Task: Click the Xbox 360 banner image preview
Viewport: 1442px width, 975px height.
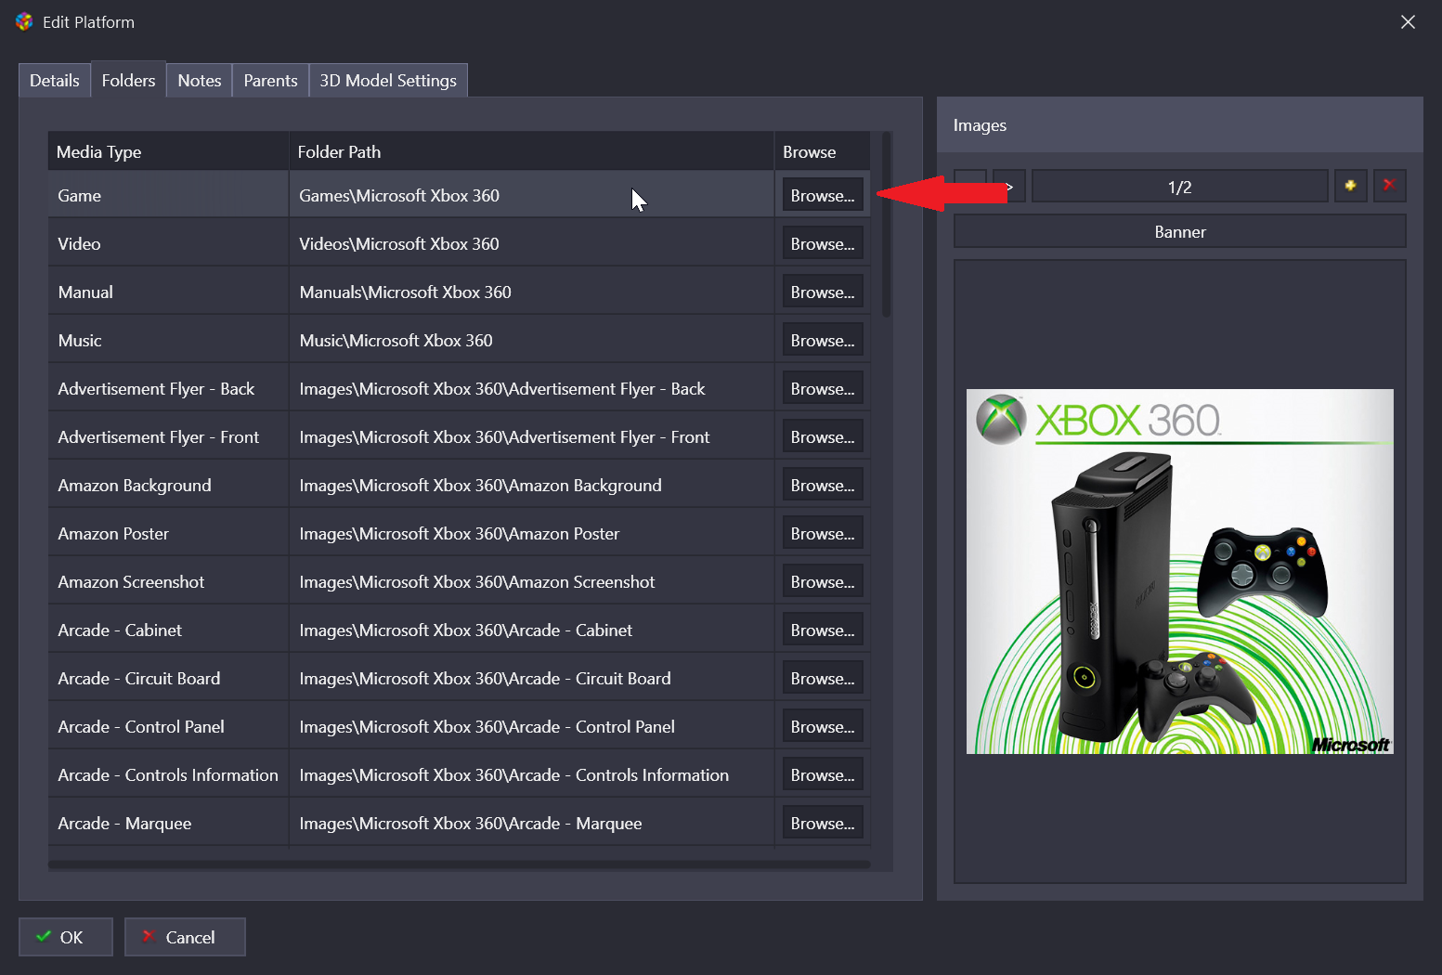Action: pos(1179,571)
